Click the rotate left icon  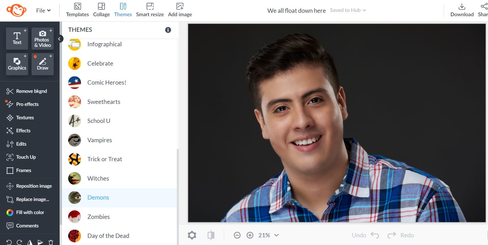(x=9, y=242)
